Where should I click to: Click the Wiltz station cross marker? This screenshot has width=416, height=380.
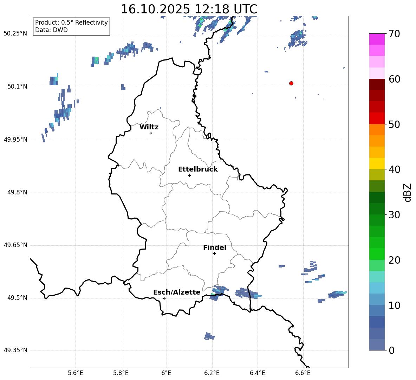pyautogui.click(x=151, y=133)
